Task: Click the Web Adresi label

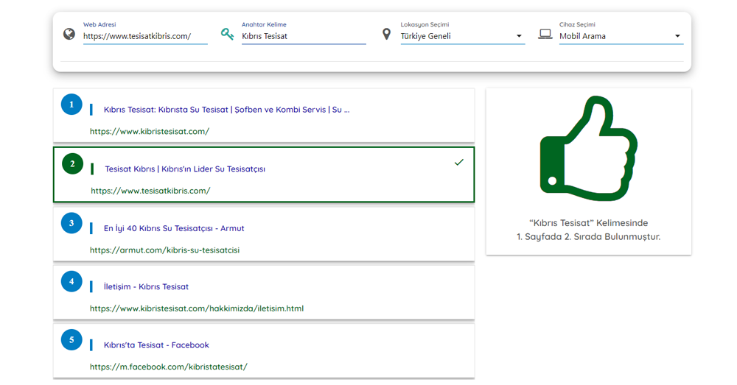Action: pos(99,24)
